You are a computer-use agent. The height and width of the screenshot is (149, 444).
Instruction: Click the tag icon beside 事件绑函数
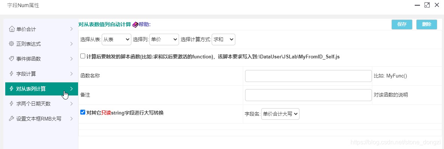(12, 59)
